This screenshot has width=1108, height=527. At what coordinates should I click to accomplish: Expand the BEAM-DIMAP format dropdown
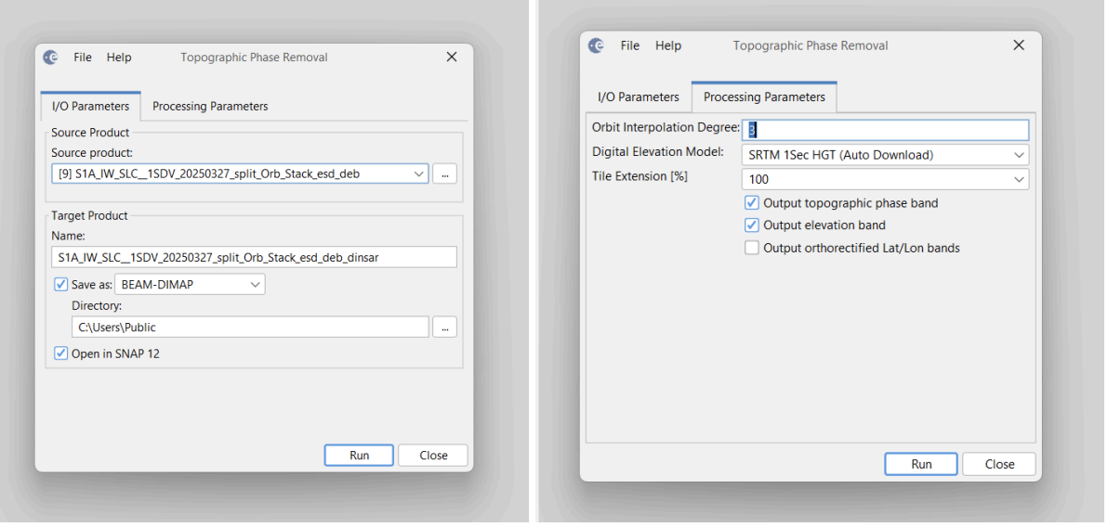[x=255, y=285]
